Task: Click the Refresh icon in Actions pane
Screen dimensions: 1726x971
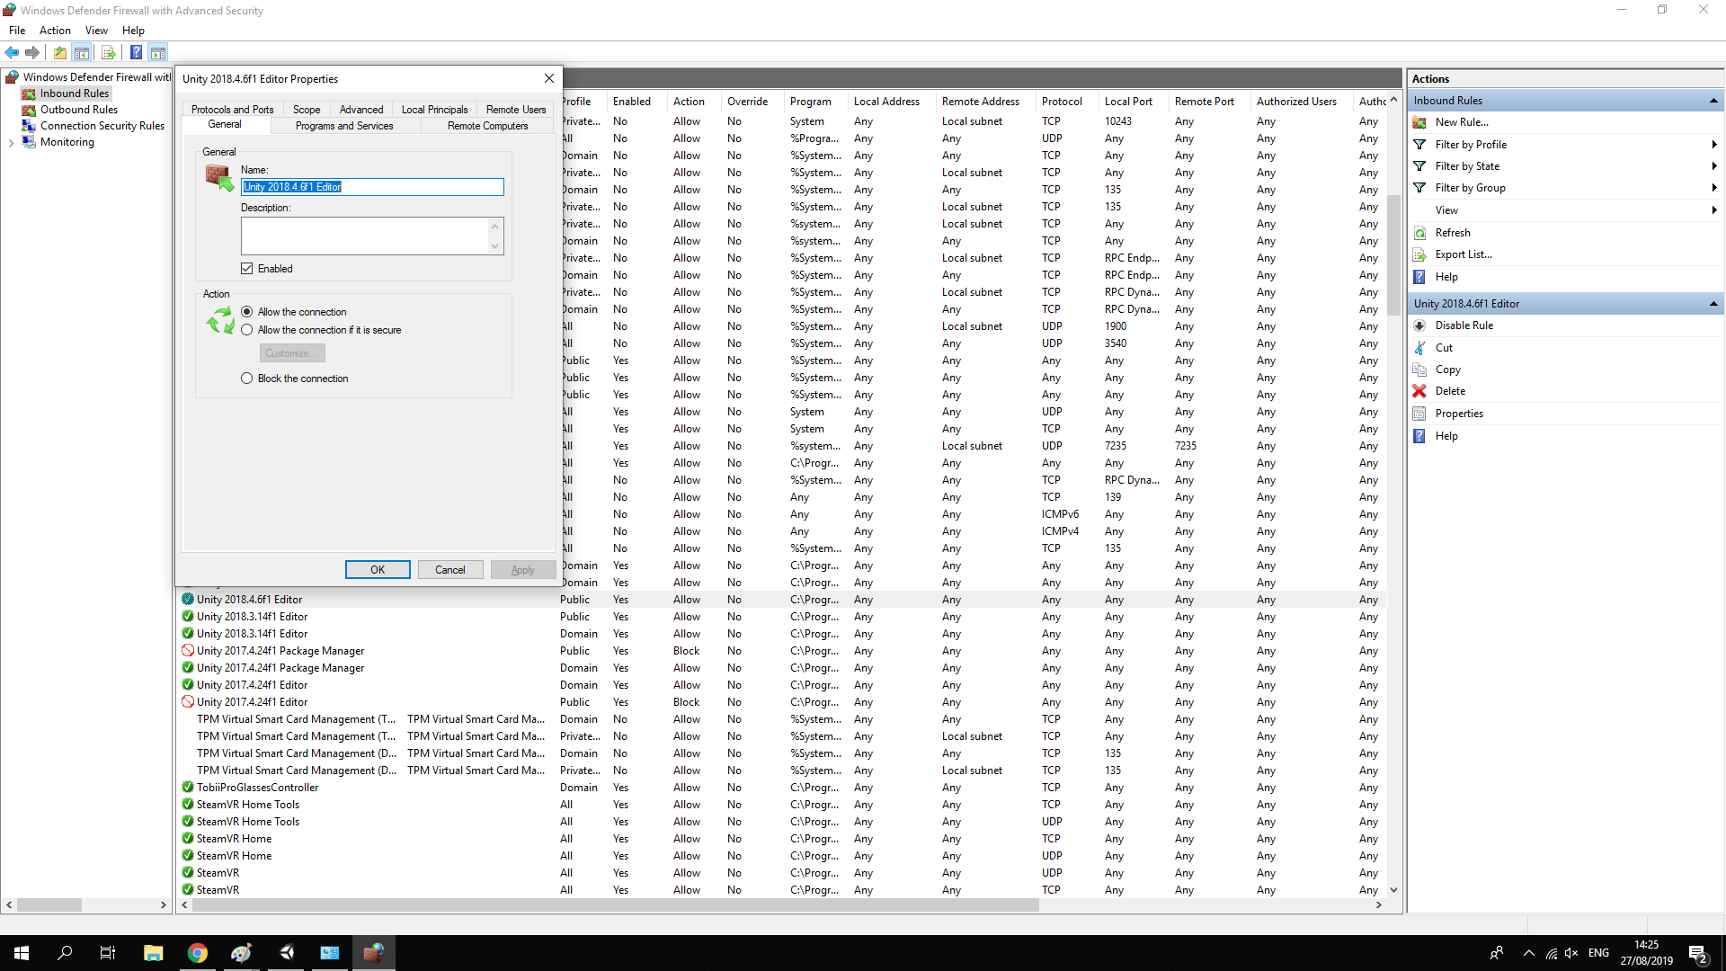Action: point(1419,233)
